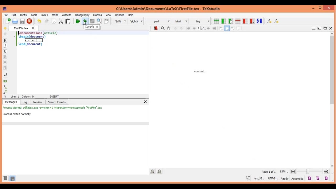Toggle first PDF sync lock icon

tap(152, 171)
